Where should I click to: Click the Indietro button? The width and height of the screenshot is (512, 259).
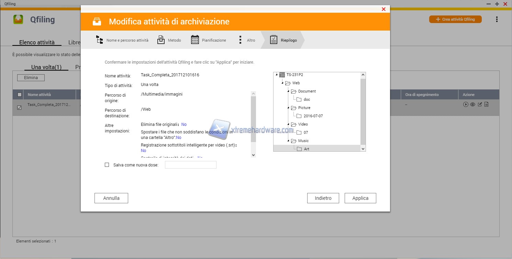(x=323, y=198)
